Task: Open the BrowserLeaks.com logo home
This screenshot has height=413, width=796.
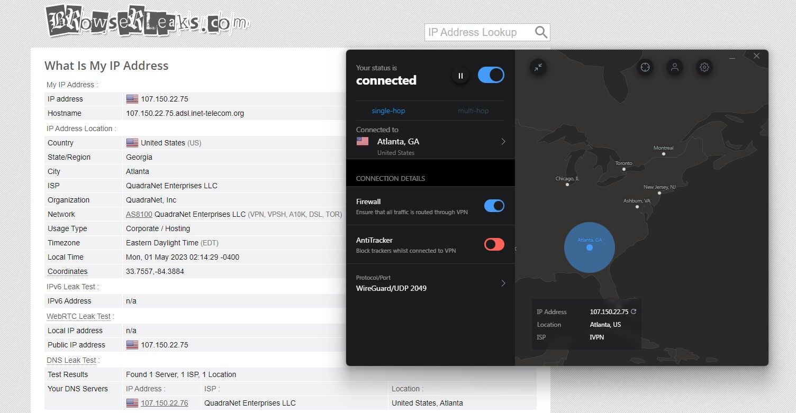Action: pos(147,20)
